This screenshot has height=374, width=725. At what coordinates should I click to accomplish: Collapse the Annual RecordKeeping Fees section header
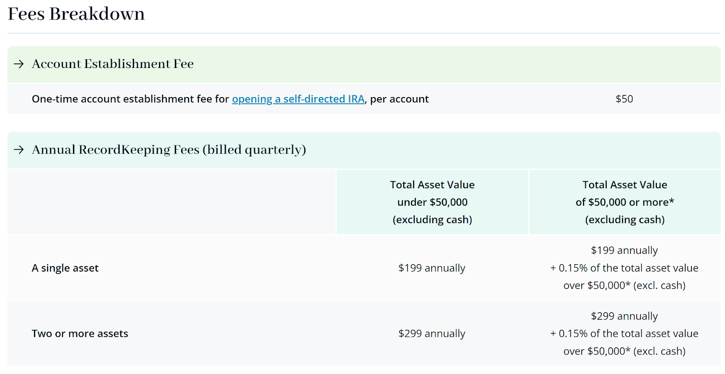tap(169, 150)
